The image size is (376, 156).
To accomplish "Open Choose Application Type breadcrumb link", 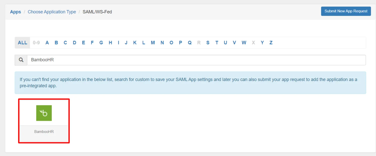I will 52,12.
